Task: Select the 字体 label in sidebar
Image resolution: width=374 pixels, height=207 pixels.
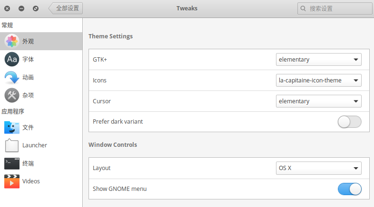Action: coord(28,59)
